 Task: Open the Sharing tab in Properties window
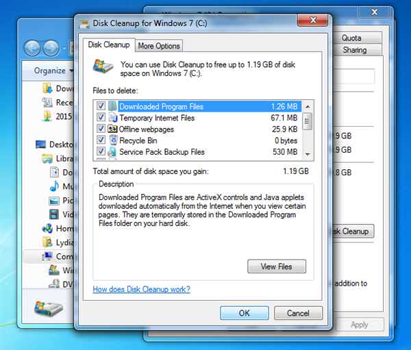pyautogui.click(x=355, y=50)
